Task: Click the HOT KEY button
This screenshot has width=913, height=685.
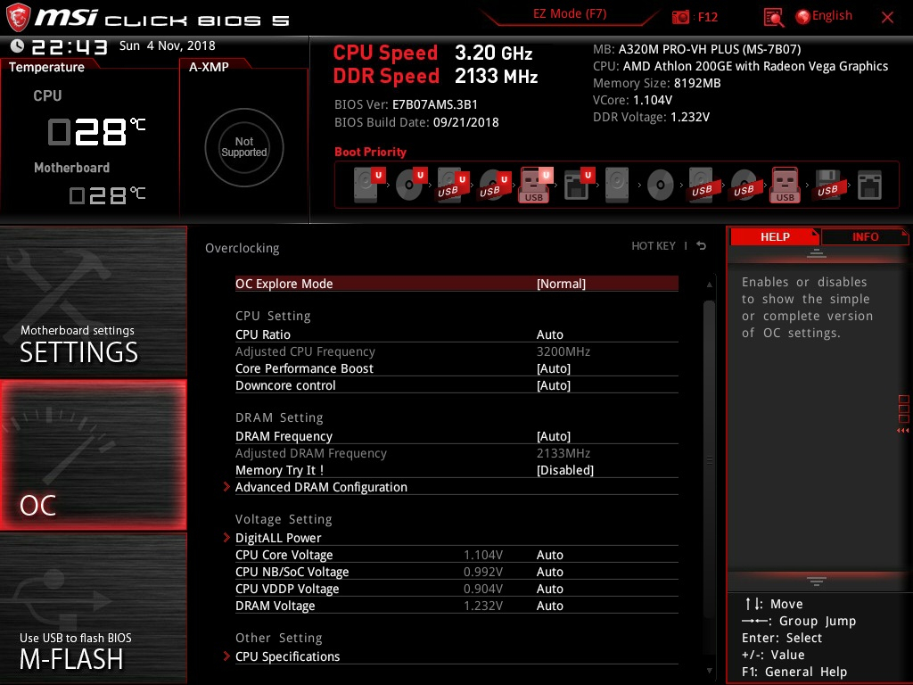Action: [654, 246]
